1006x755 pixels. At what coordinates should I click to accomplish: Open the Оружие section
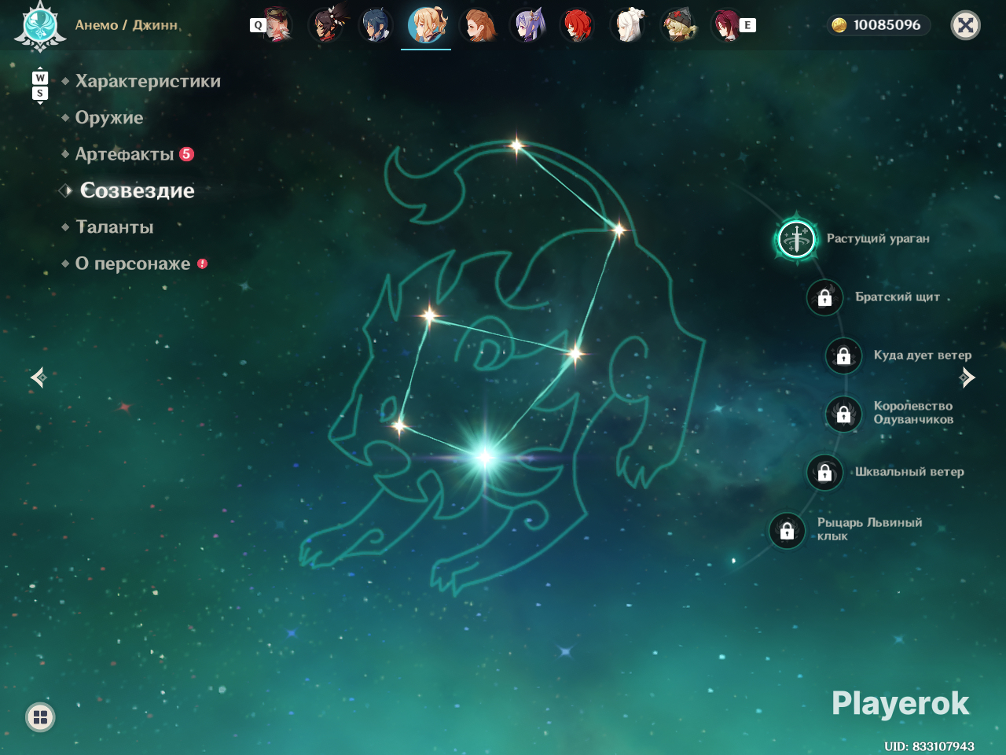109,118
